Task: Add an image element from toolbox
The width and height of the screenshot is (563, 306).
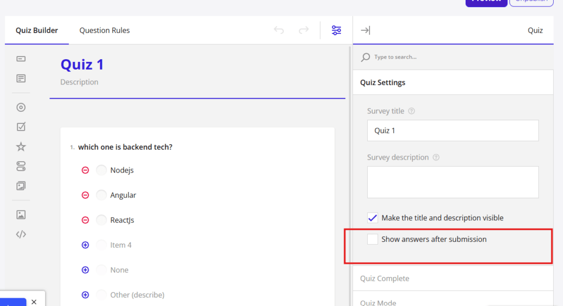Action: [x=21, y=214]
